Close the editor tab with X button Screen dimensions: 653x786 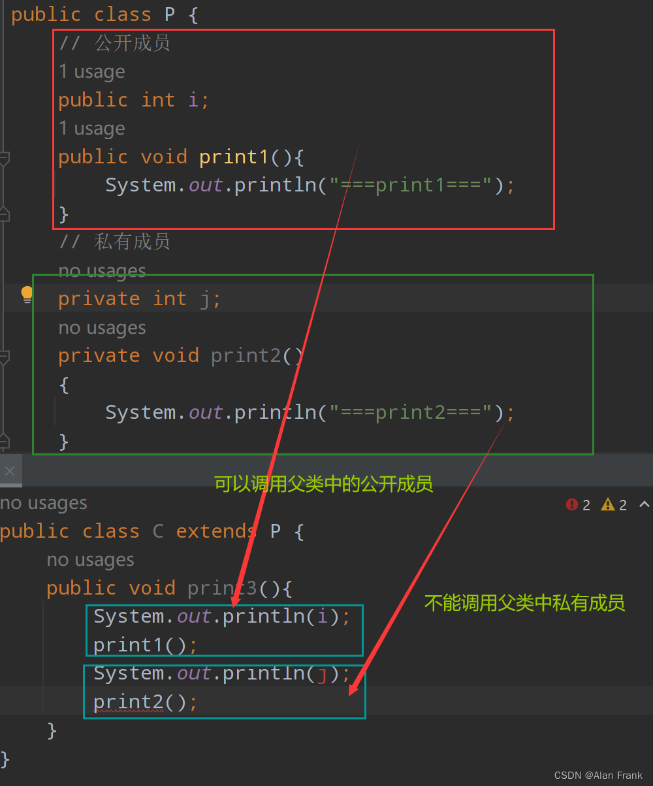[10, 471]
